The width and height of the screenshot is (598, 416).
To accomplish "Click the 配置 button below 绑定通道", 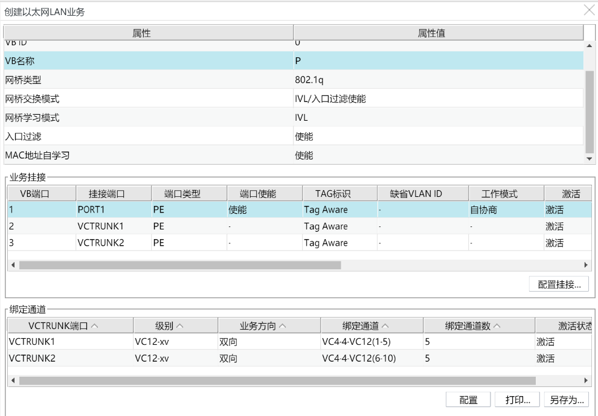I will point(468,400).
